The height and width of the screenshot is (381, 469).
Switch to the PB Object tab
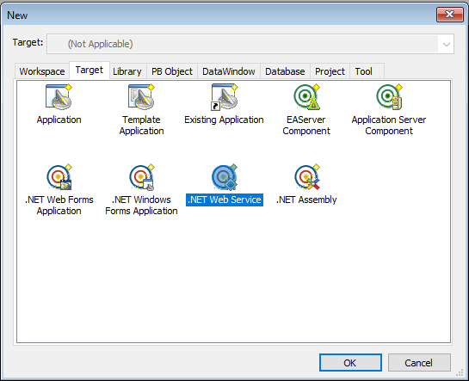click(x=172, y=71)
